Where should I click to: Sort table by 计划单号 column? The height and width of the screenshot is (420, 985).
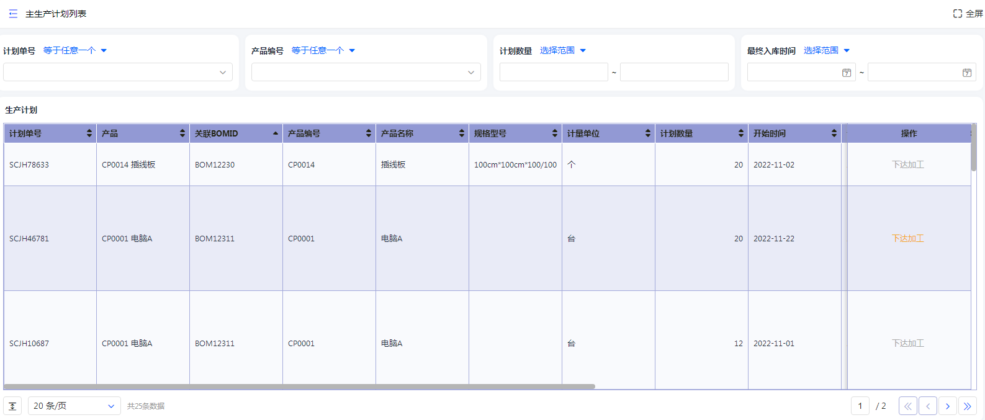pos(89,133)
